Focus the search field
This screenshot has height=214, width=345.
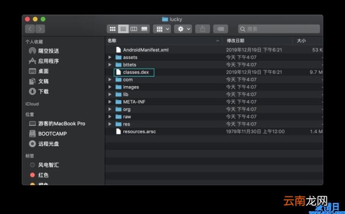(x=279, y=29)
